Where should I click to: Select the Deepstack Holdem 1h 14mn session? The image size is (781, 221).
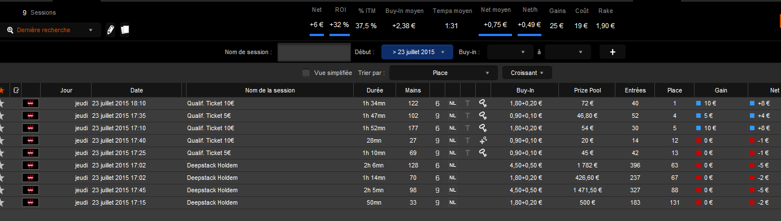(x=390, y=178)
